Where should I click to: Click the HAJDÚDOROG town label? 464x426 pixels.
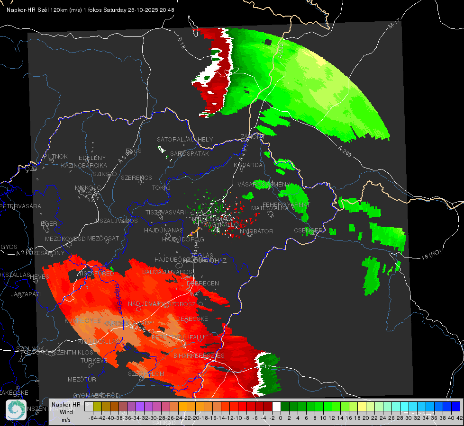coord(183,239)
